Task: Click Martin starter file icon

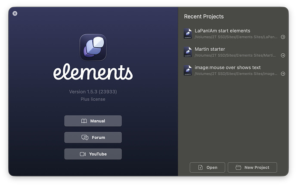Action: pyautogui.click(x=188, y=52)
